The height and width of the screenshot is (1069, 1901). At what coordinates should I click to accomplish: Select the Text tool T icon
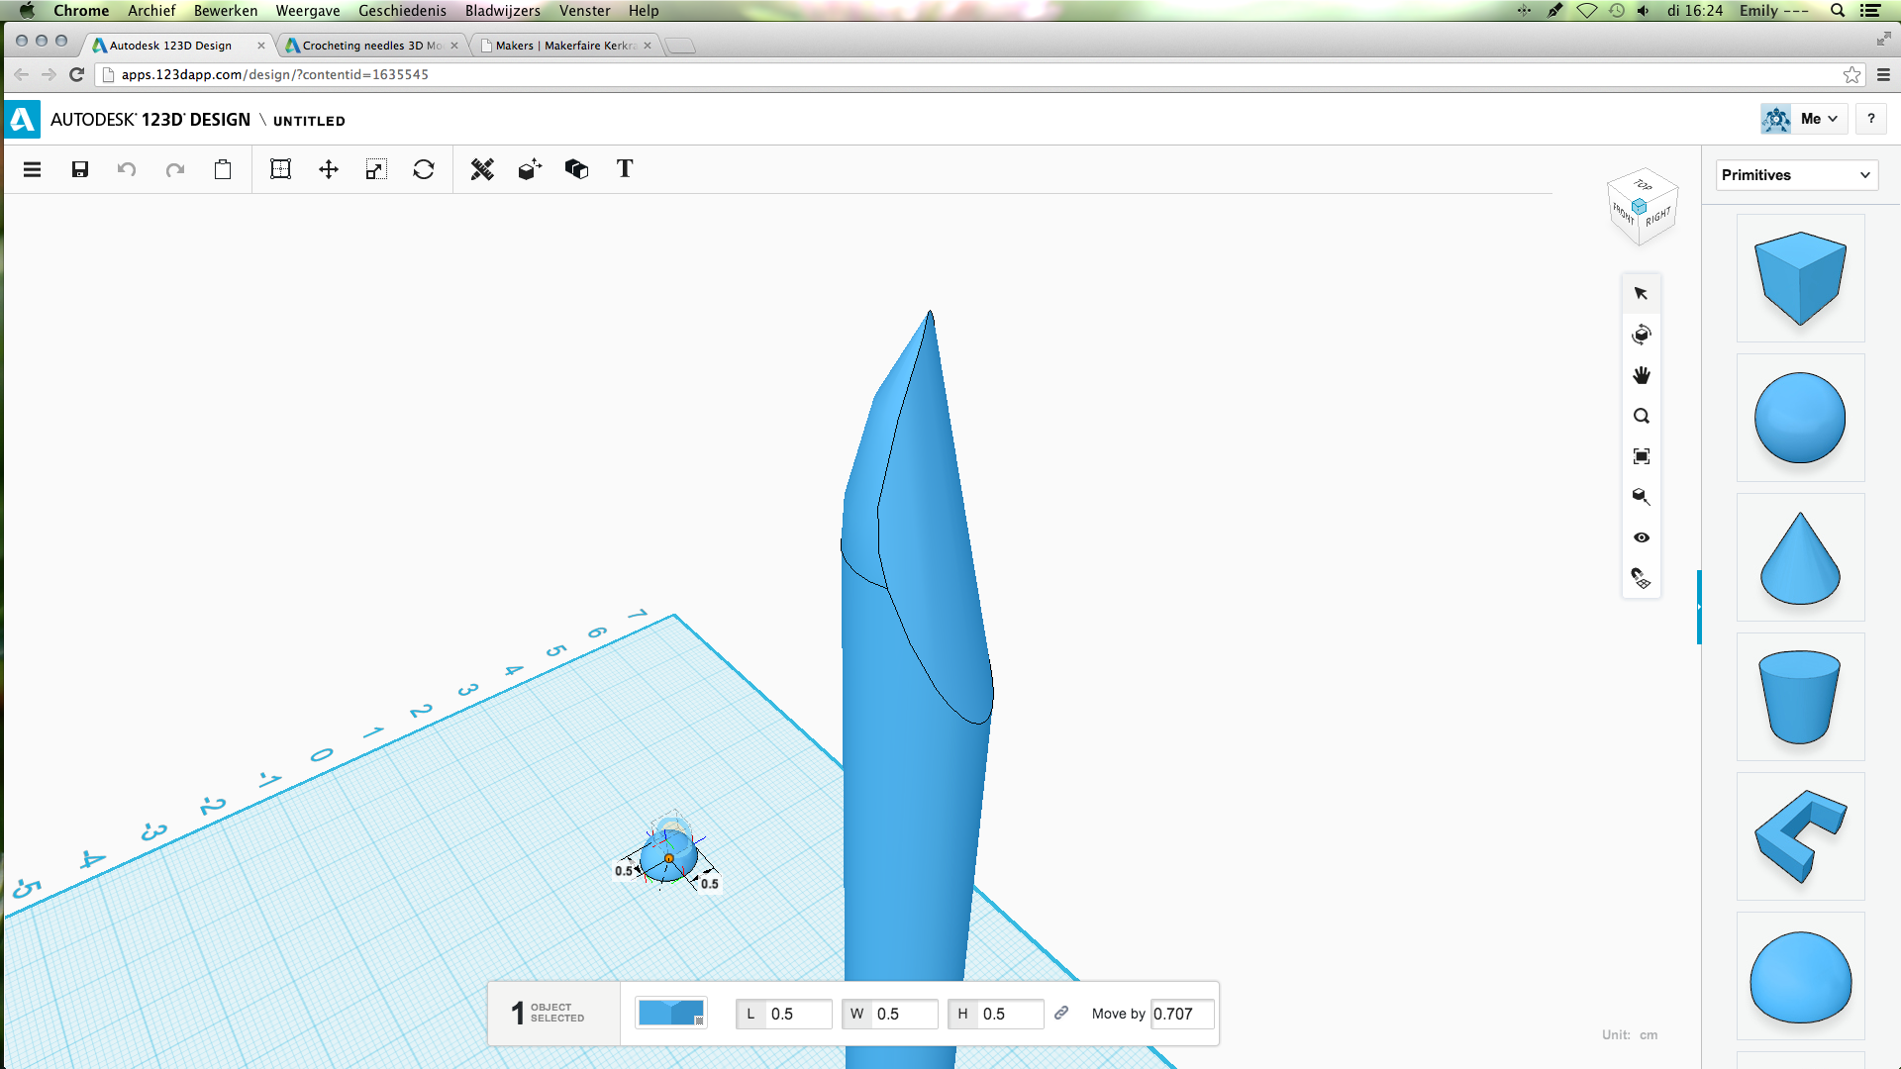click(x=625, y=169)
